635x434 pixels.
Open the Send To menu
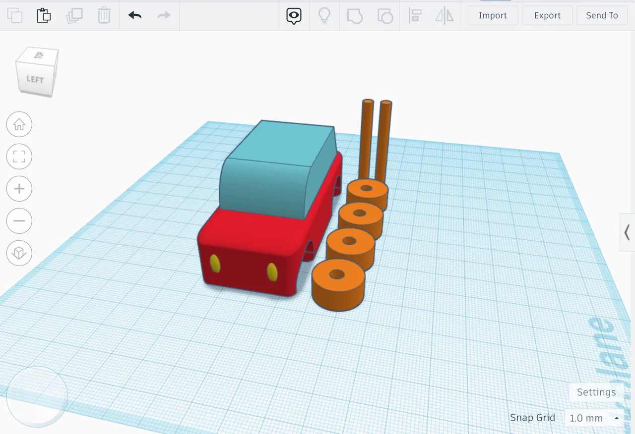602,15
